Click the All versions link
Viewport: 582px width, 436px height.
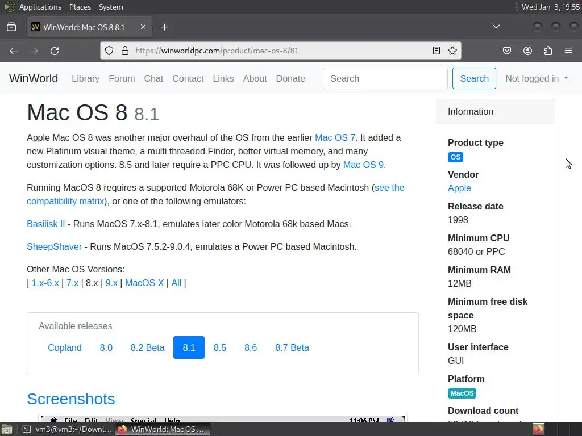point(176,283)
